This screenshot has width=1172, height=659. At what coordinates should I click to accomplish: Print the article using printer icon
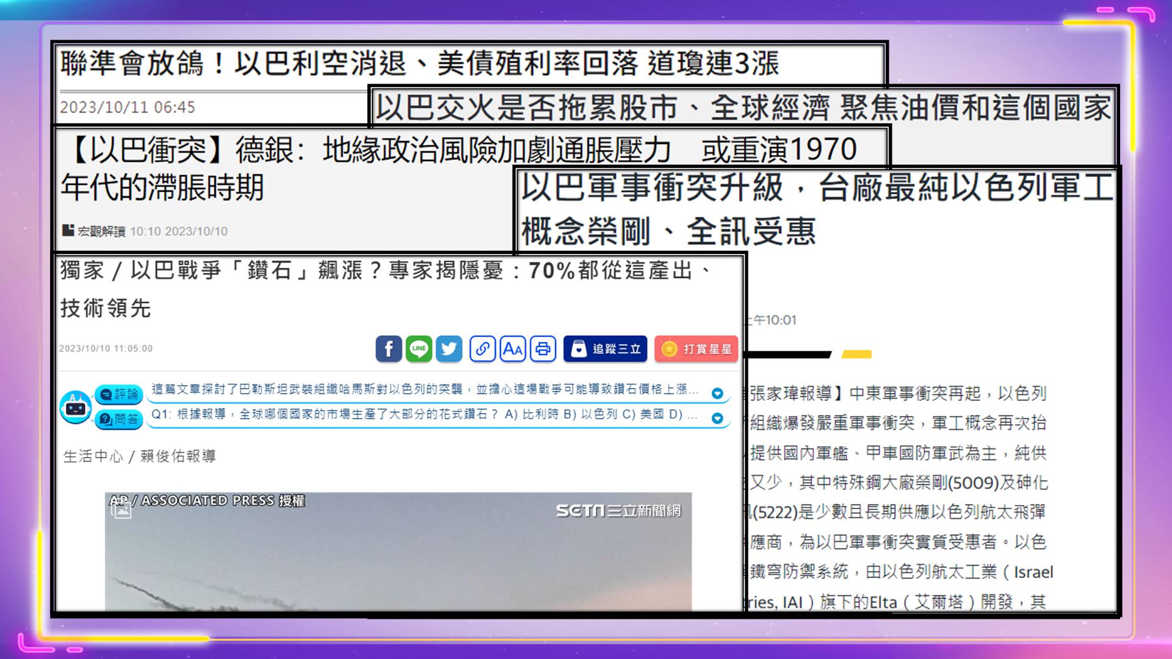543,349
